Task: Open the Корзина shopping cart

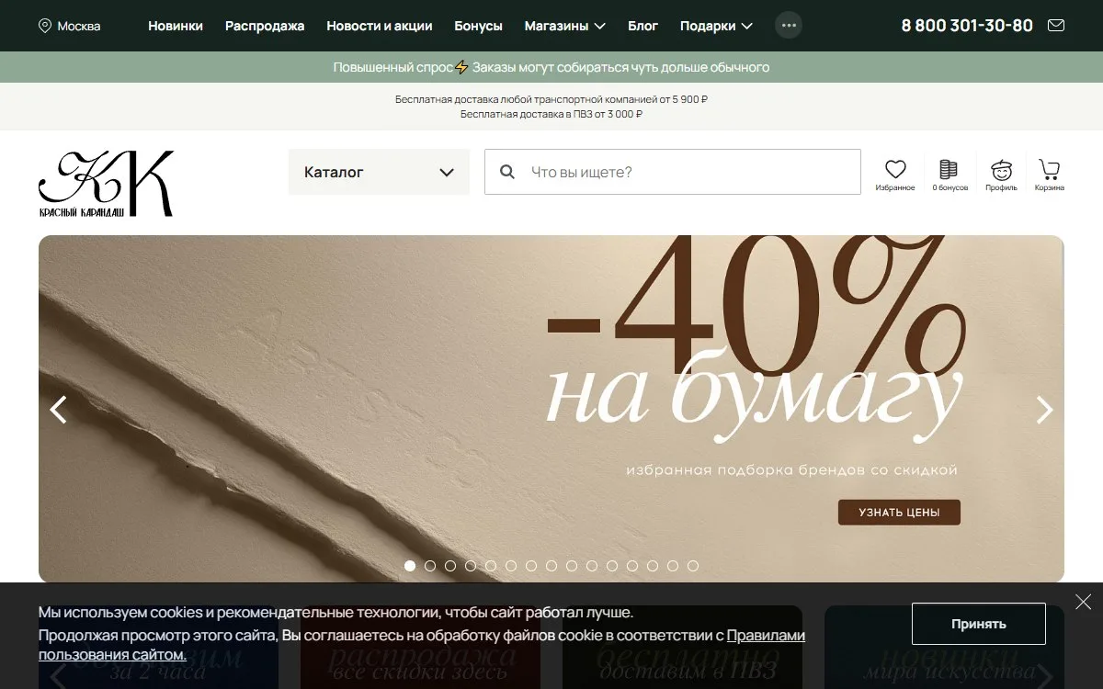Action: pyautogui.click(x=1049, y=174)
